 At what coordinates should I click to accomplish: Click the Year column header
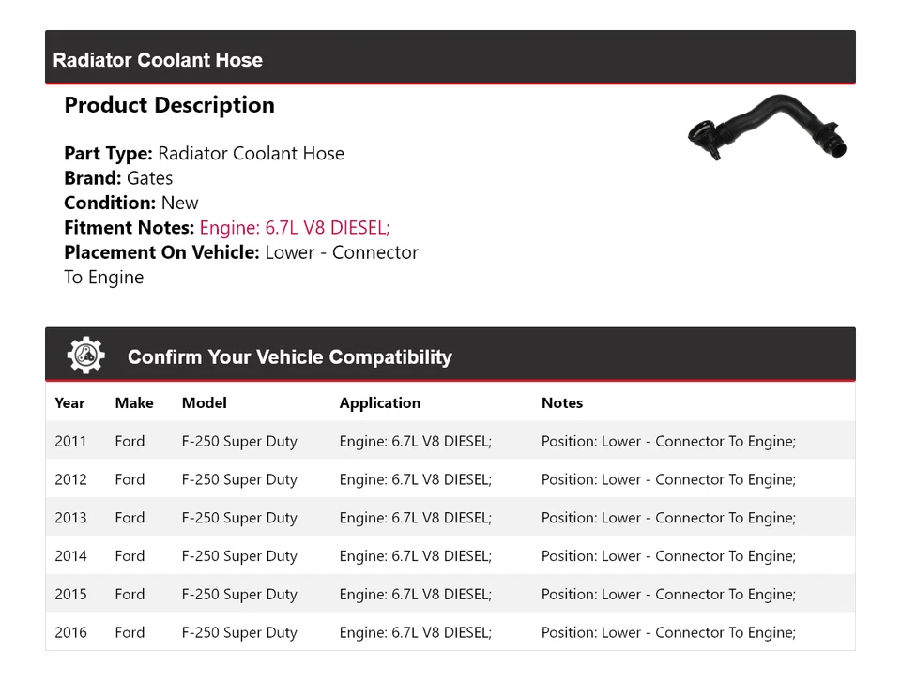(69, 403)
